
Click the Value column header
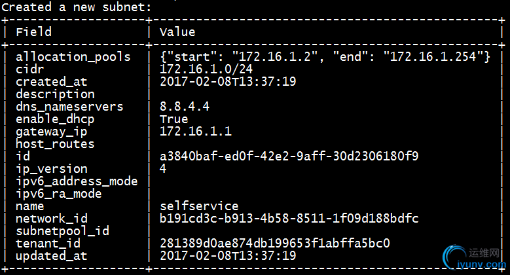(177, 31)
